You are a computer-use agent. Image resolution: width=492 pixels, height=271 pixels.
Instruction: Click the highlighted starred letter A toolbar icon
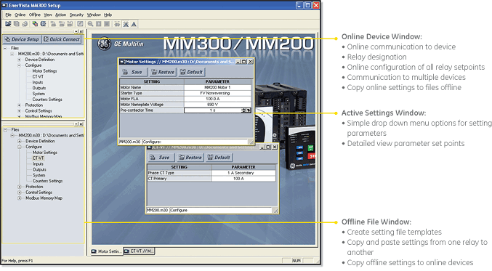pyautogui.click(x=126, y=24)
